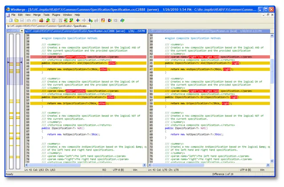Image resolution: width=284 pixels, height=187 pixels.
Task: Click the Open folder toolbar icon
Action: coord(16,20)
